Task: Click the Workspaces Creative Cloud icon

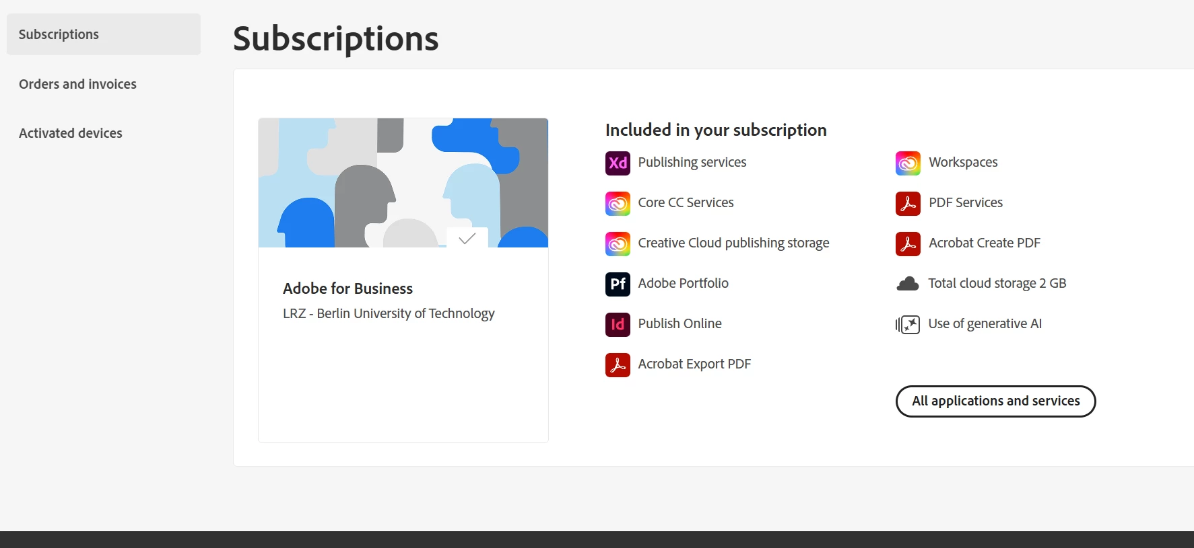Action: (908, 163)
